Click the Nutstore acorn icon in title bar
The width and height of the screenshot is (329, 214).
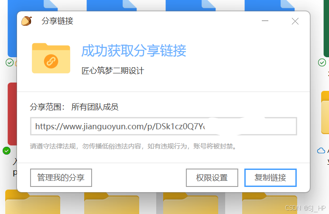coord(27,21)
